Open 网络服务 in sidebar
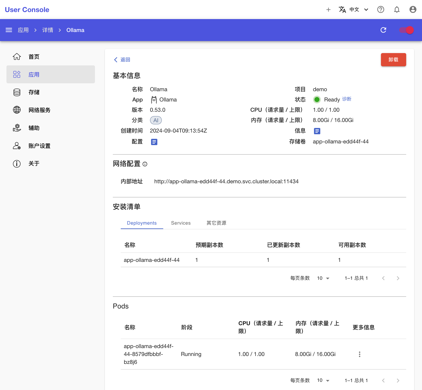Viewport: 422px width, 390px height. click(x=51, y=110)
